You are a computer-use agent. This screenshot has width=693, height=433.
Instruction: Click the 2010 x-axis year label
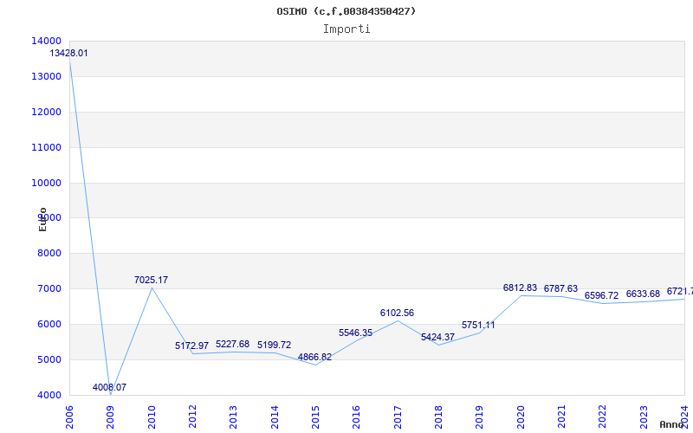point(152,417)
